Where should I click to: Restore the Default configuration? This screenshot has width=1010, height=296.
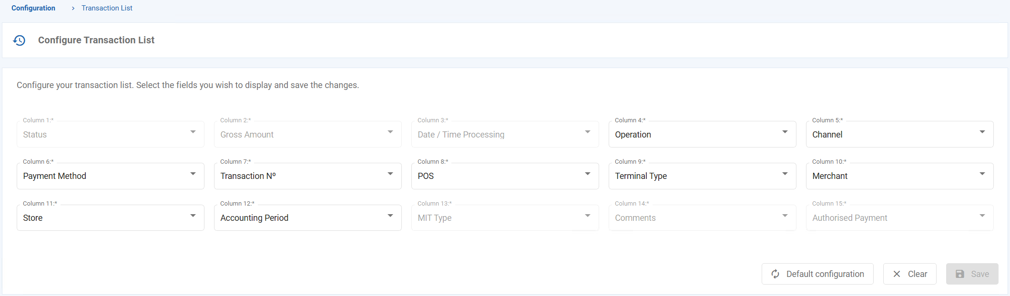(817, 274)
